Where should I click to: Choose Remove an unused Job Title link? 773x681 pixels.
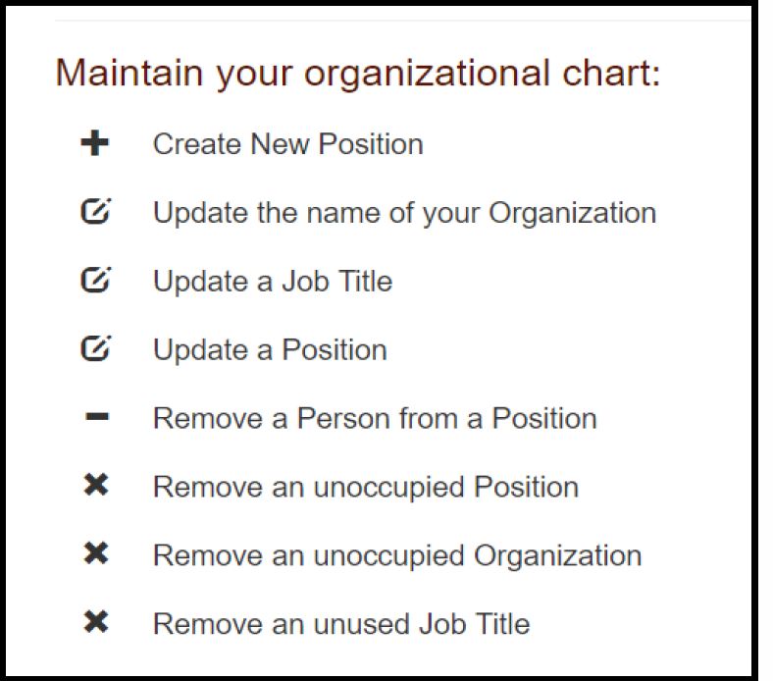coord(341,624)
